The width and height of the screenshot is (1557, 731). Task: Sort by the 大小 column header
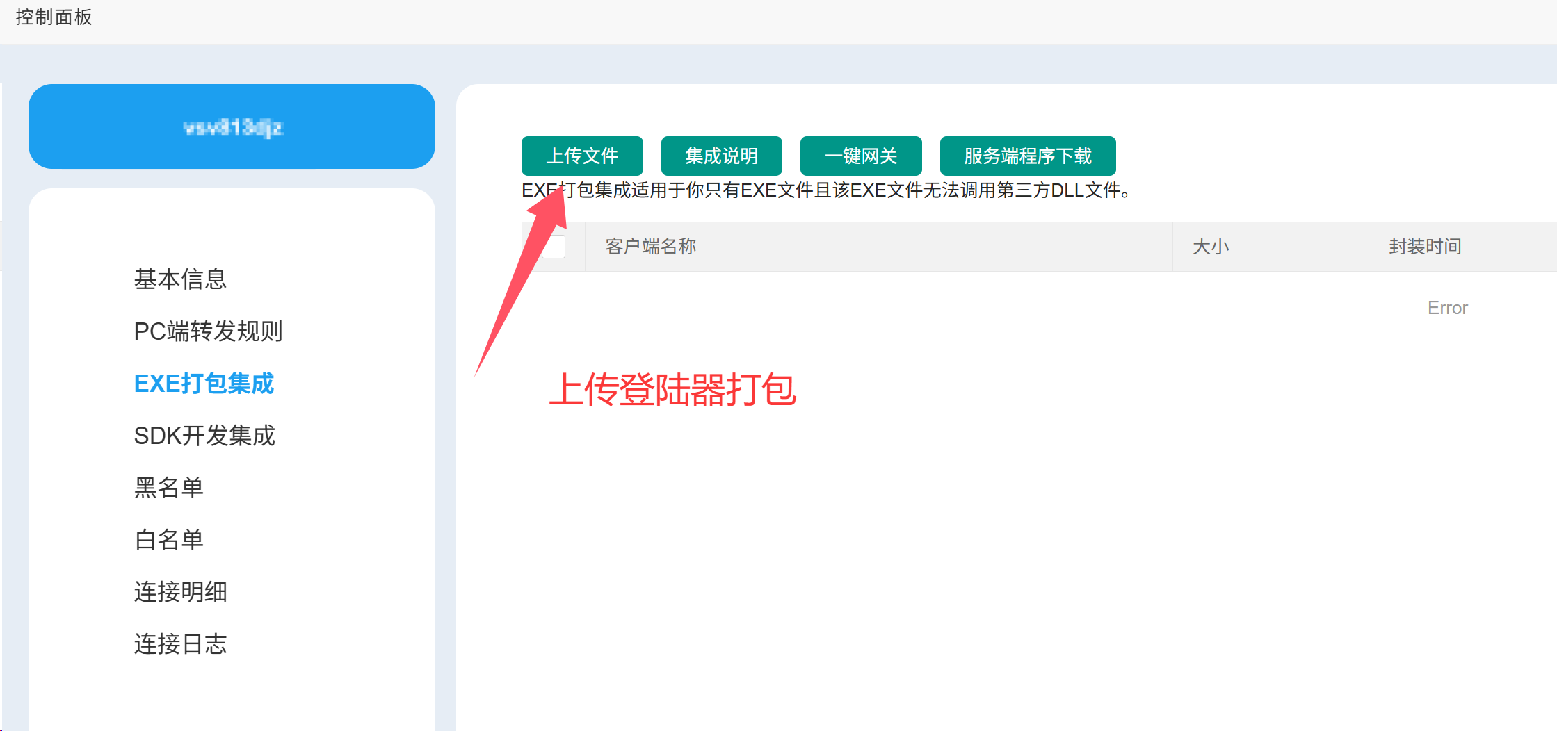click(x=1211, y=246)
